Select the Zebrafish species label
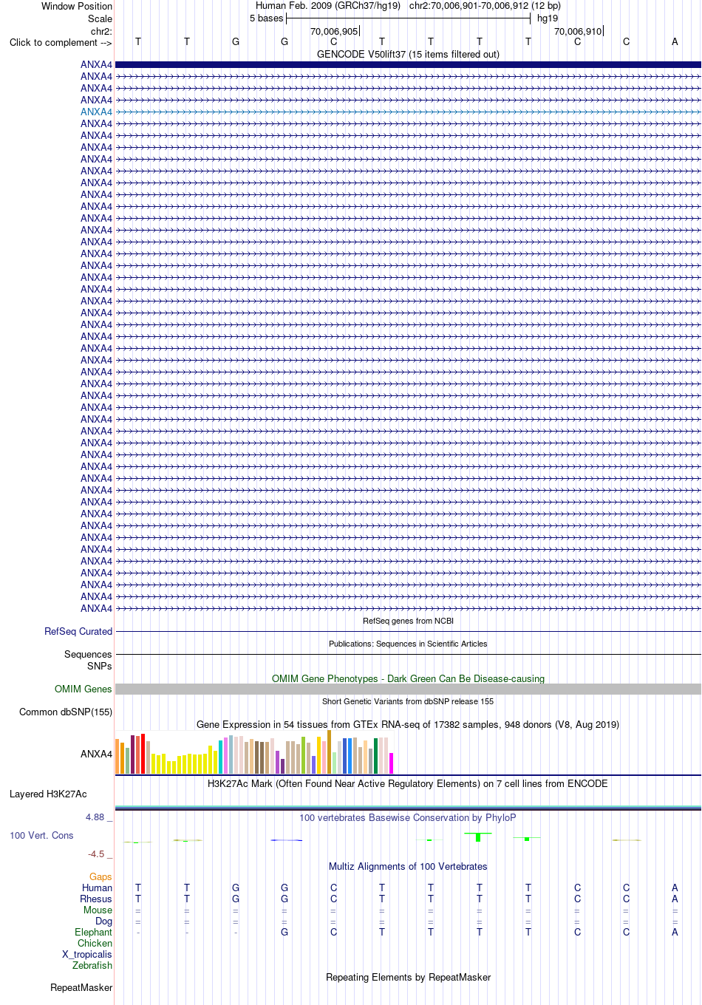The height and width of the screenshot is (1005, 702). (x=92, y=965)
